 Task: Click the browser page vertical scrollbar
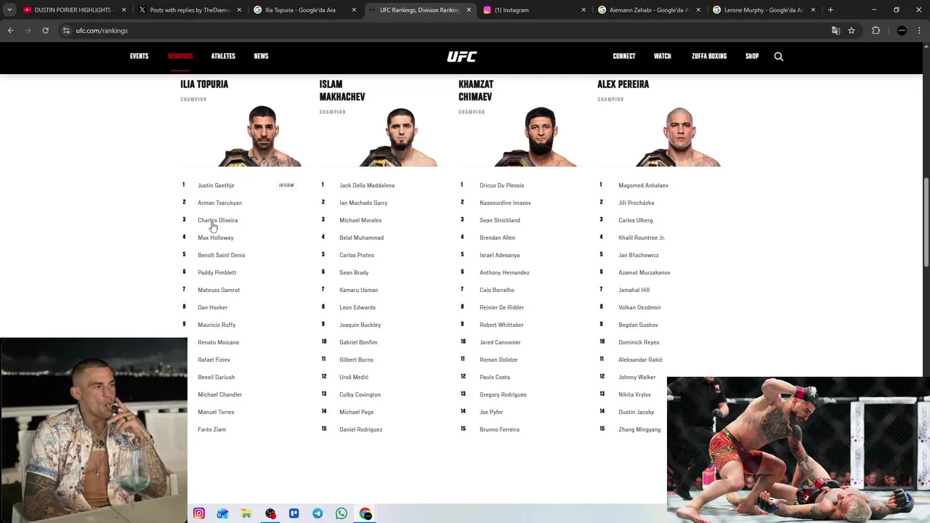tap(926, 222)
